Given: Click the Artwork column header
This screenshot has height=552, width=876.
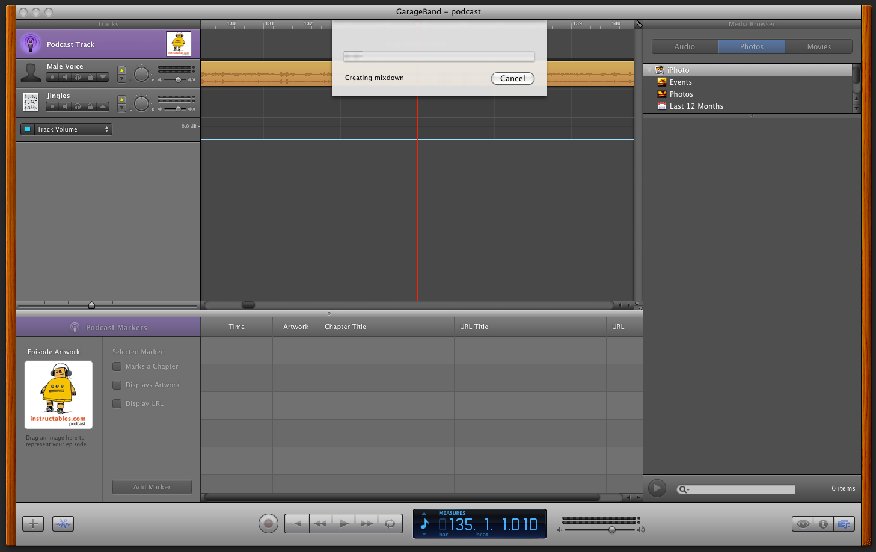Looking at the screenshot, I should (296, 327).
